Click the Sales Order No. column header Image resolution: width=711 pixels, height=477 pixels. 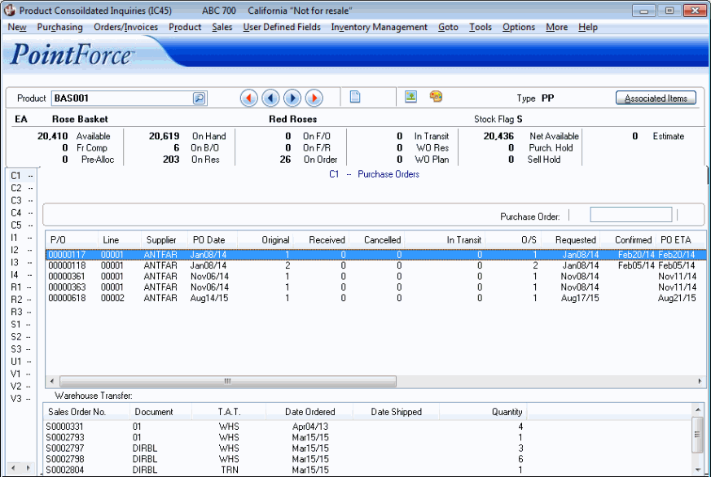(x=87, y=412)
